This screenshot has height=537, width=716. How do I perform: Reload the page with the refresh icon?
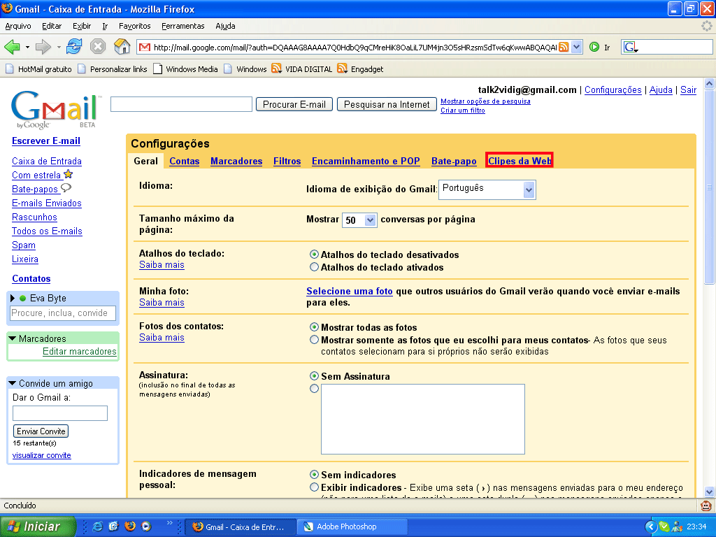tap(74, 47)
